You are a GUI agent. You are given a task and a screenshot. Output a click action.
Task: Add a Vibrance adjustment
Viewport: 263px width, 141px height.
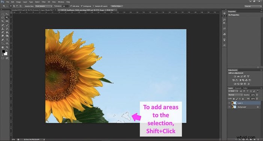point(248,76)
